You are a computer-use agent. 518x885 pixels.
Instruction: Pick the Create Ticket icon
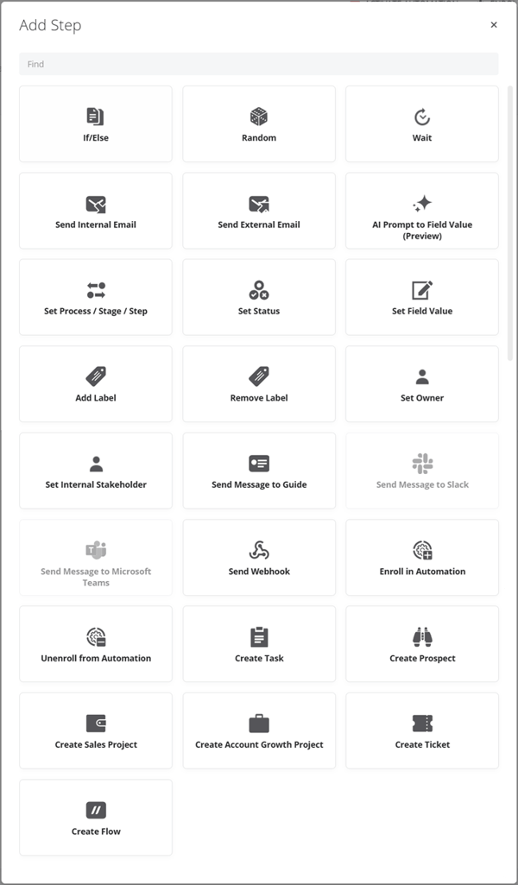(x=422, y=723)
